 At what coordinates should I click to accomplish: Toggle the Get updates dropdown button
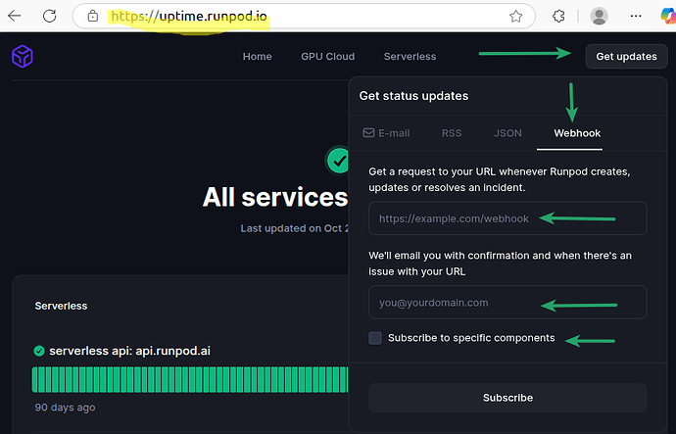[626, 57]
